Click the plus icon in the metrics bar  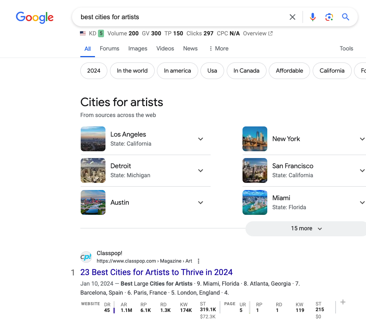click(342, 302)
